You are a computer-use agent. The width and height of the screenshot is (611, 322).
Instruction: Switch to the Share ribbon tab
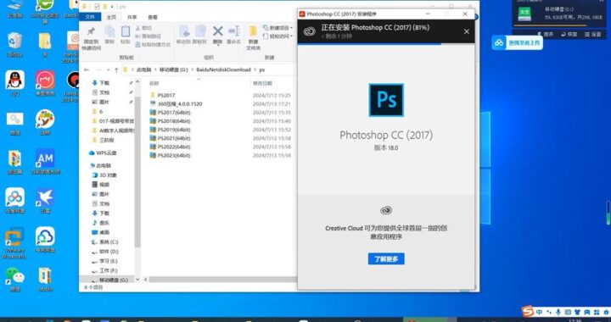(132, 17)
